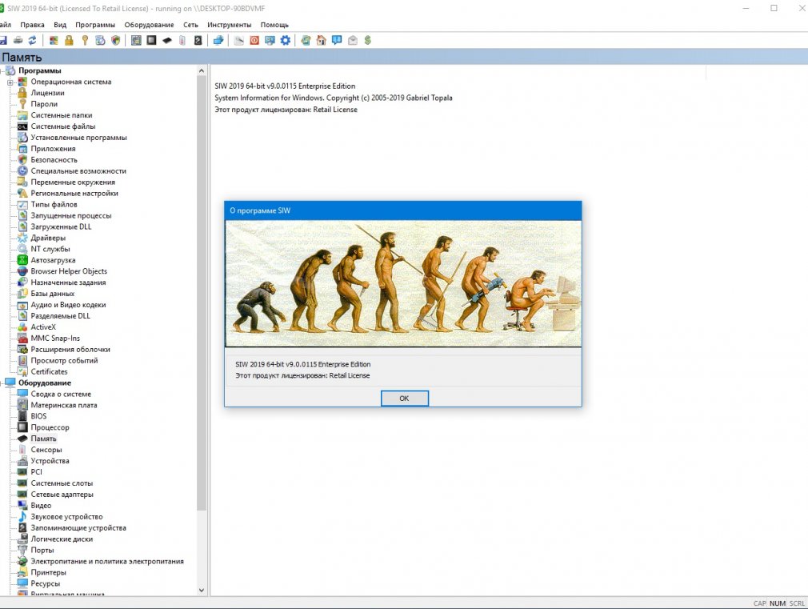
Task: Click the green dollar sign toolbar icon
Action: (368, 40)
